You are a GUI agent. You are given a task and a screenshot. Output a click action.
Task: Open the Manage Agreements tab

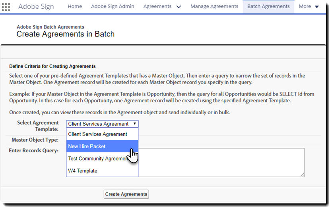coord(214,6)
